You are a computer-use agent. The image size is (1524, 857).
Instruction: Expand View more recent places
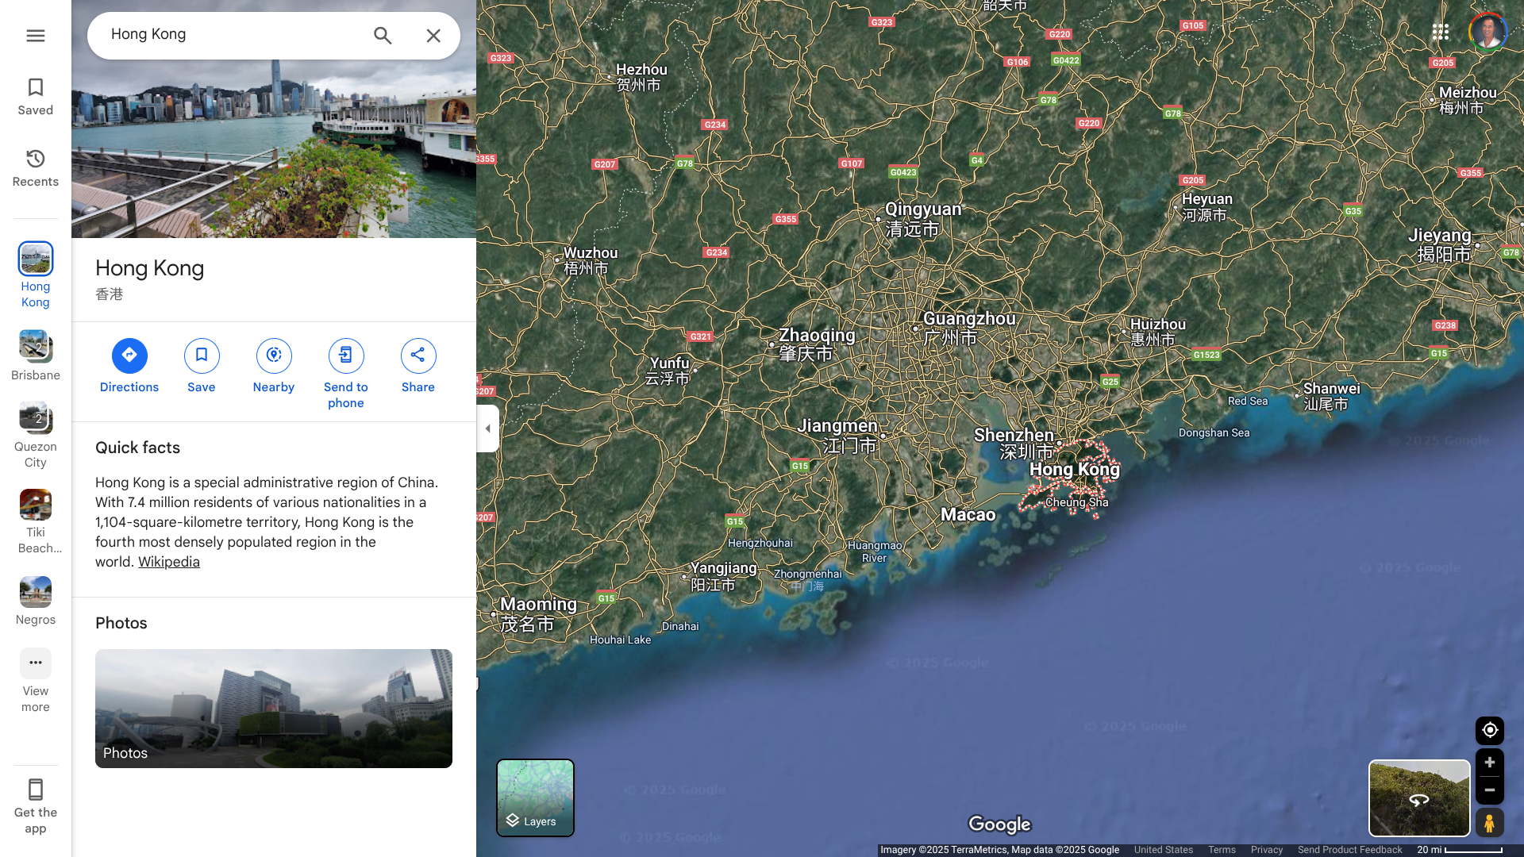(35, 663)
